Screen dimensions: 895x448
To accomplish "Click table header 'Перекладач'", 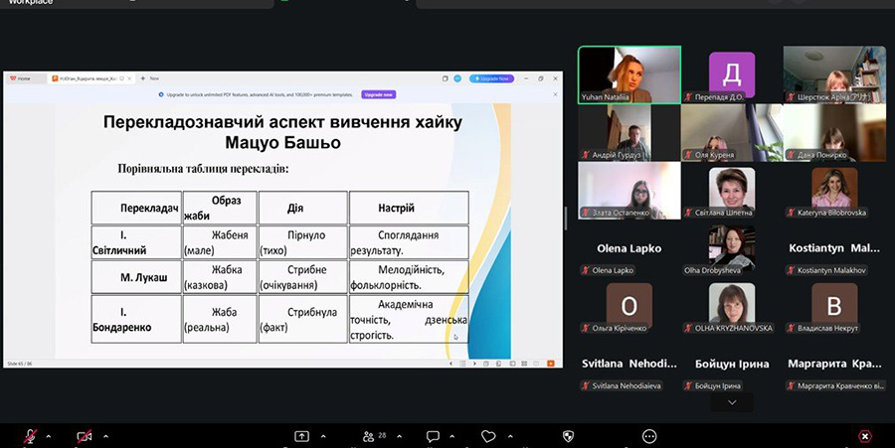I will 136,208.
